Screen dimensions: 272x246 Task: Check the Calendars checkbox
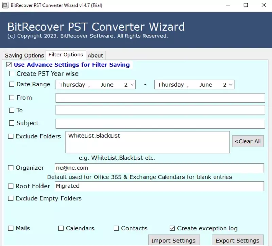click(61, 228)
